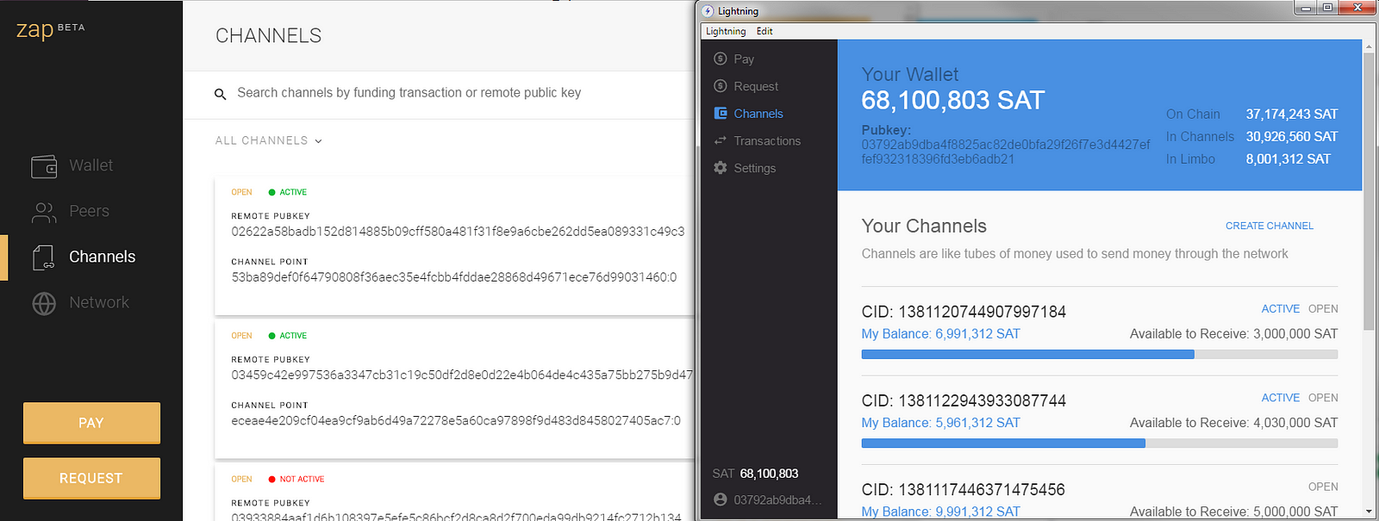Go to Network in Zap sidebar
The image size is (1379, 521).
tap(99, 302)
